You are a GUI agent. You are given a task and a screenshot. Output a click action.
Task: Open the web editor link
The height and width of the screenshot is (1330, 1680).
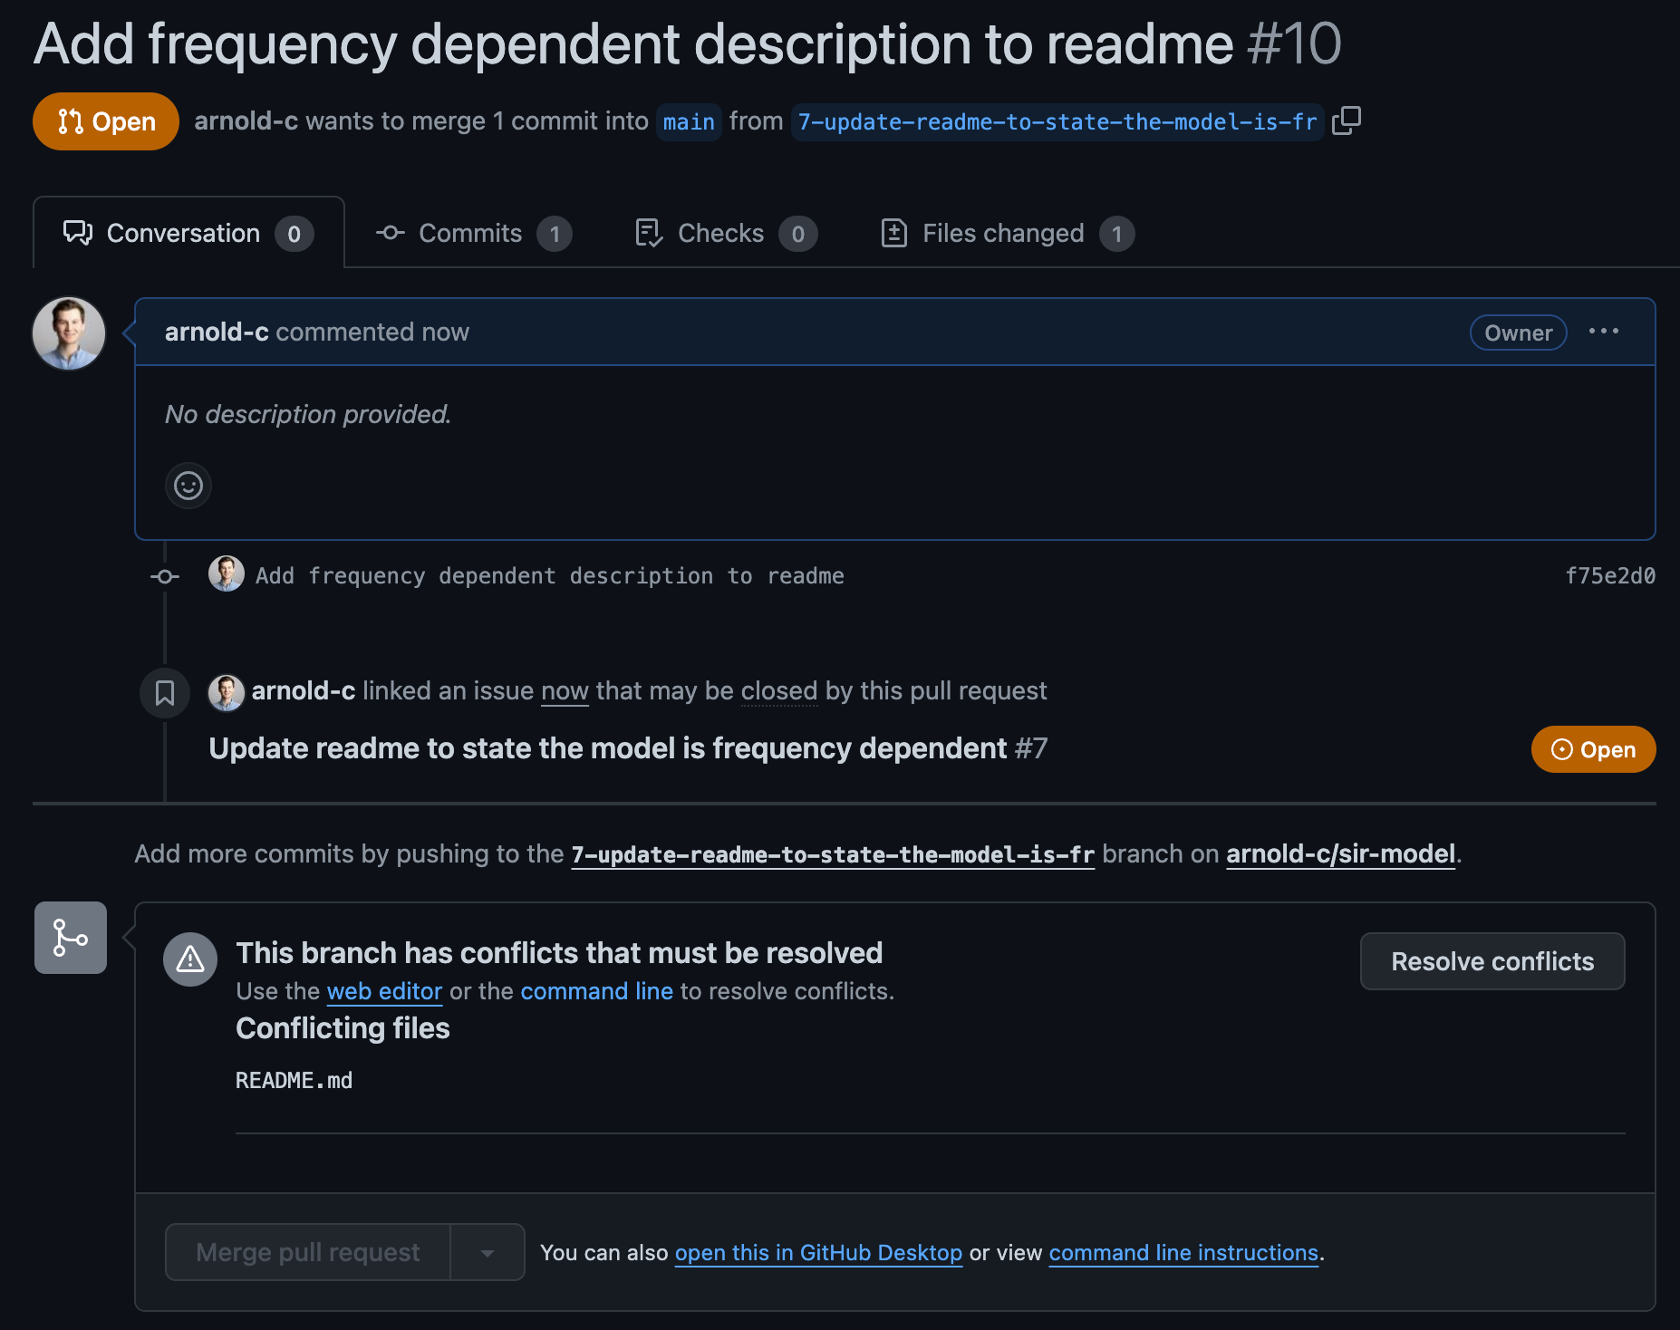click(384, 991)
